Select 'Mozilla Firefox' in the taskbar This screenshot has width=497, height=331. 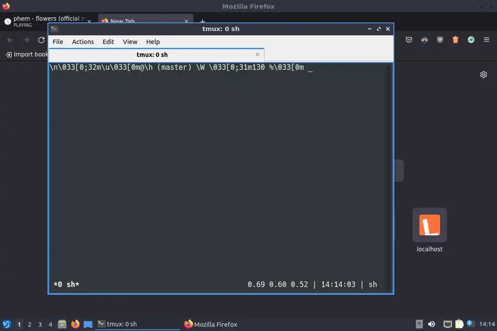pyautogui.click(x=224, y=324)
